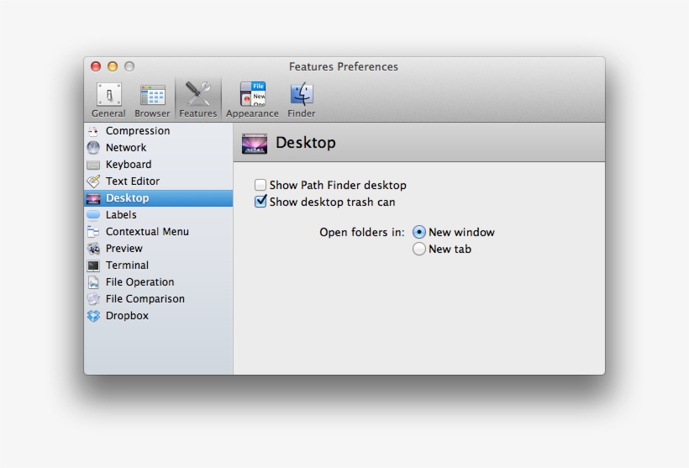
Task: Uncheck Show desktop trash can
Action: (x=260, y=202)
